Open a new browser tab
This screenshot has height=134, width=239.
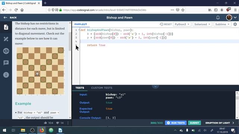coord(45,3)
